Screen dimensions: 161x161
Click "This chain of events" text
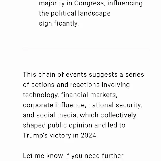[55, 74]
